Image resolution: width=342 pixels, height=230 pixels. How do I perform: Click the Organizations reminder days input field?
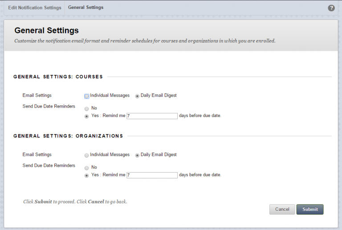click(152, 175)
